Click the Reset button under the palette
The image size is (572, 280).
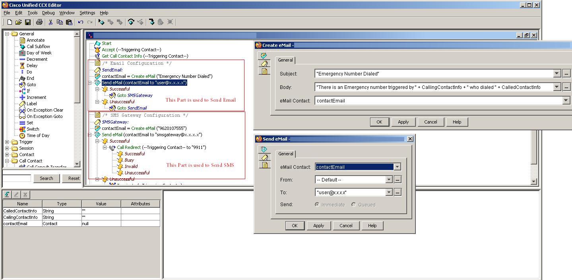(72, 178)
